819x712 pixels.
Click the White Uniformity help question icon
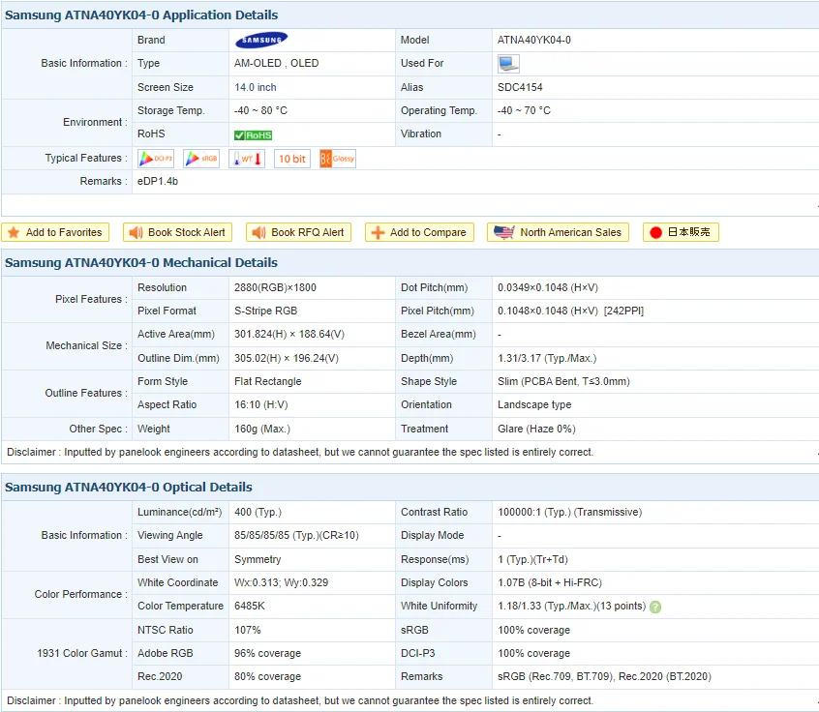(x=655, y=607)
